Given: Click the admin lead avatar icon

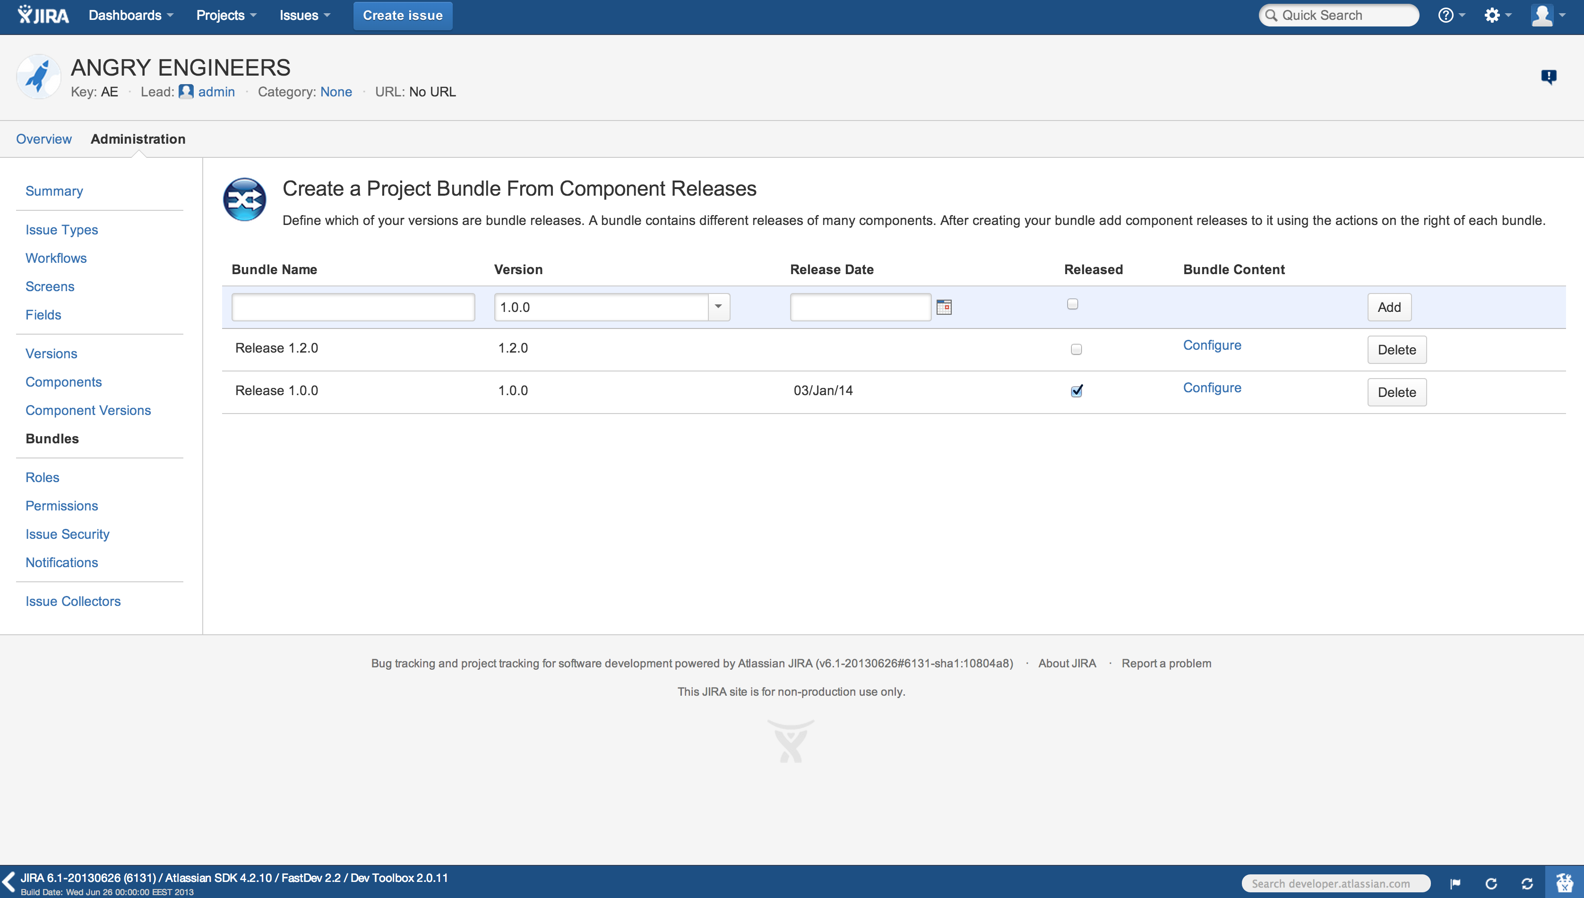Looking at the screenshot, I should coord(186,92).
